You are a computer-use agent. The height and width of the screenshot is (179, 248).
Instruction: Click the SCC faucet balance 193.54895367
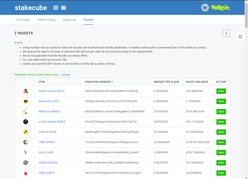(x=195, y=91)
